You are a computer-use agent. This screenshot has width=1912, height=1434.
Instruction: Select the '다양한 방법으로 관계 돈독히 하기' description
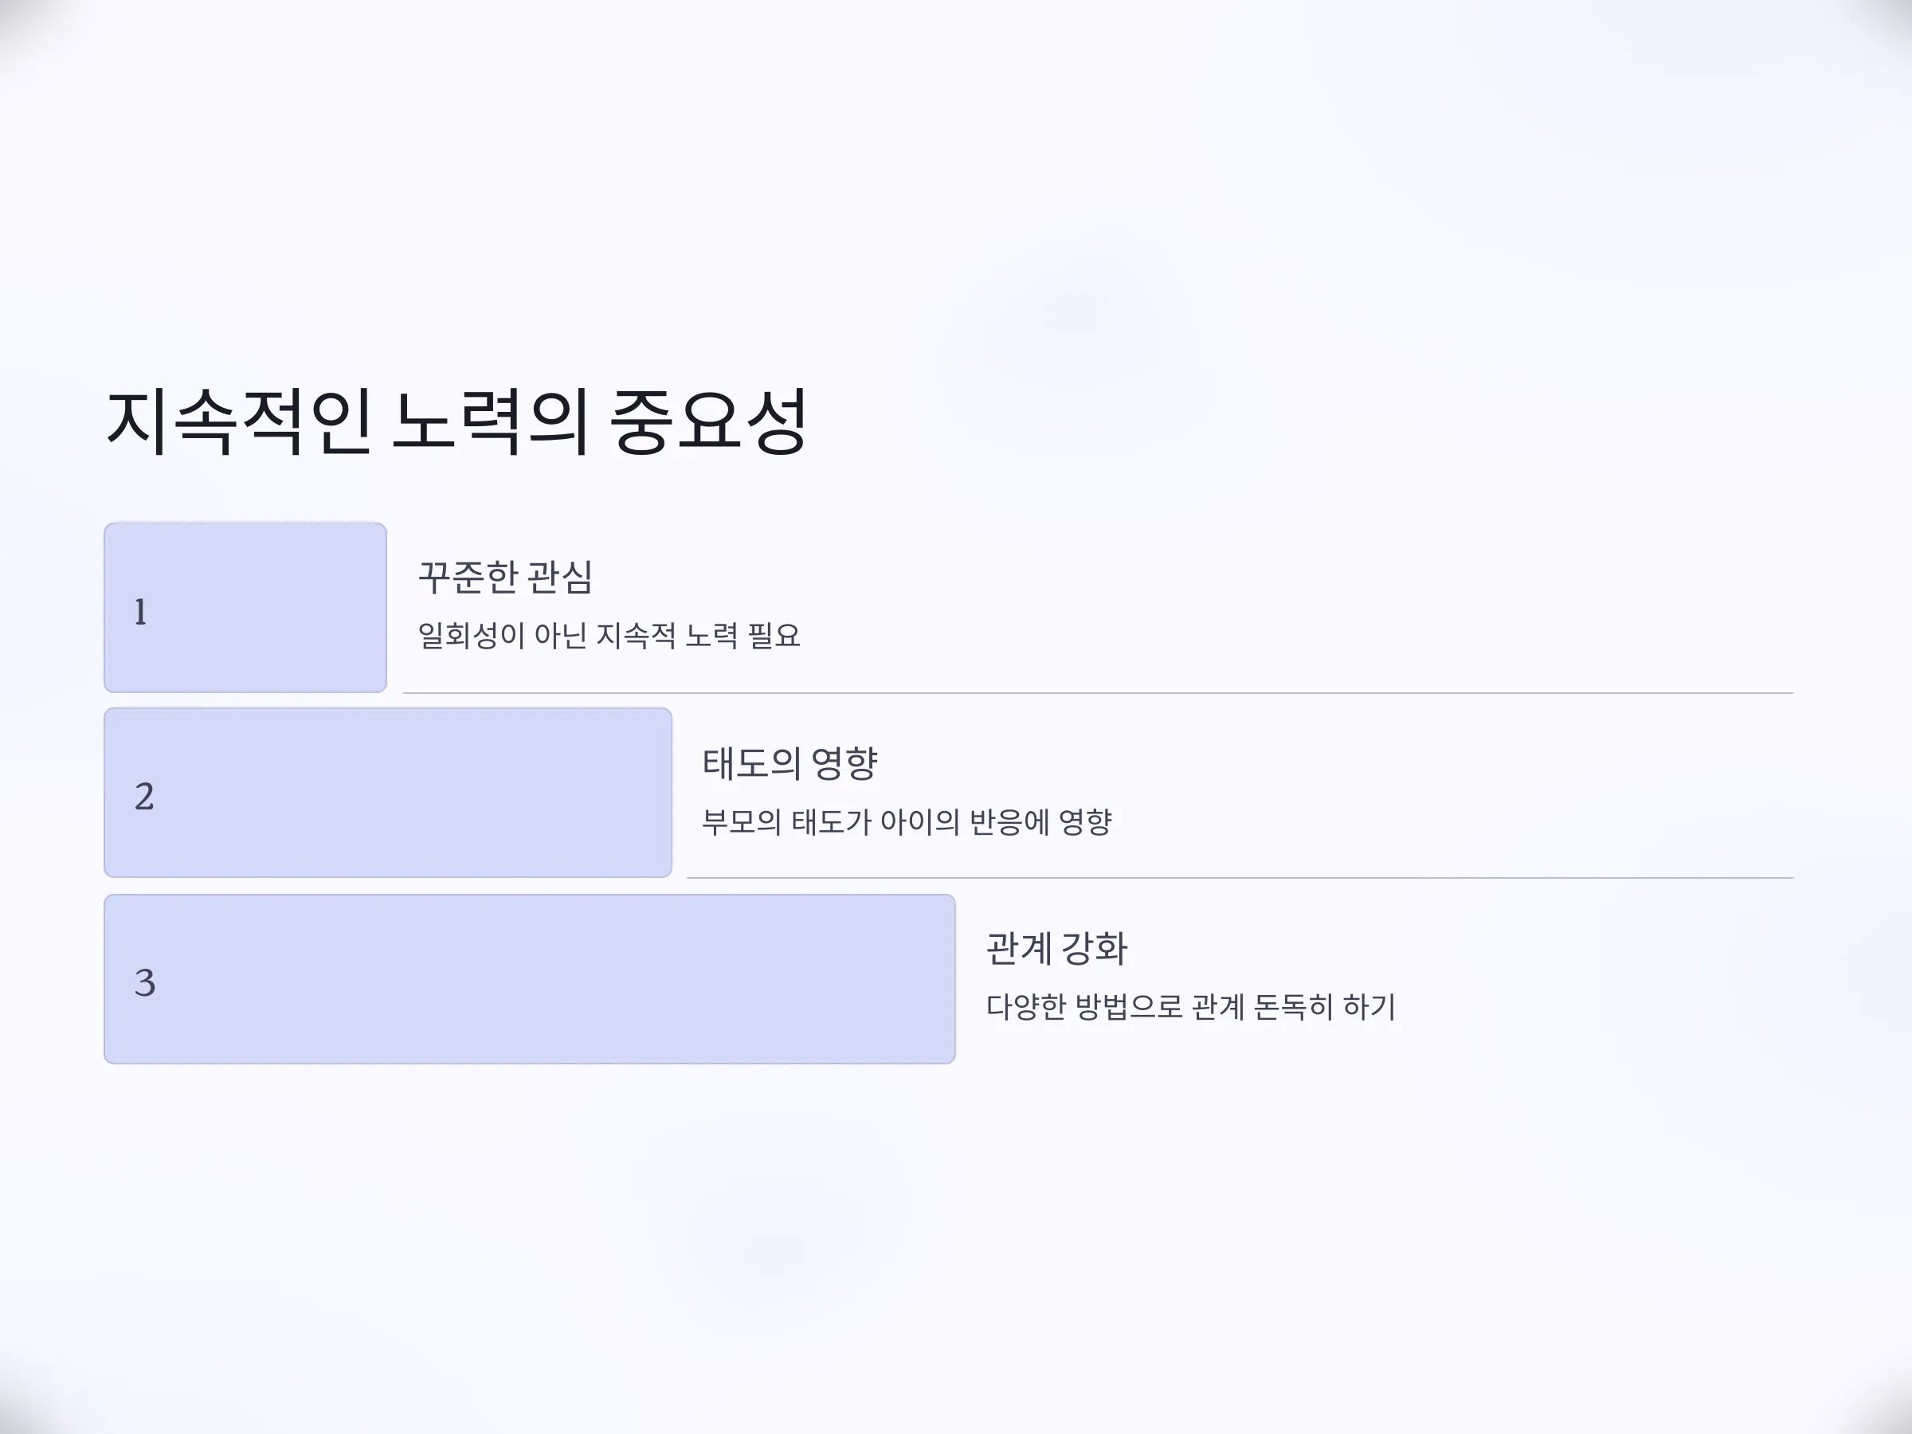1191,1007
